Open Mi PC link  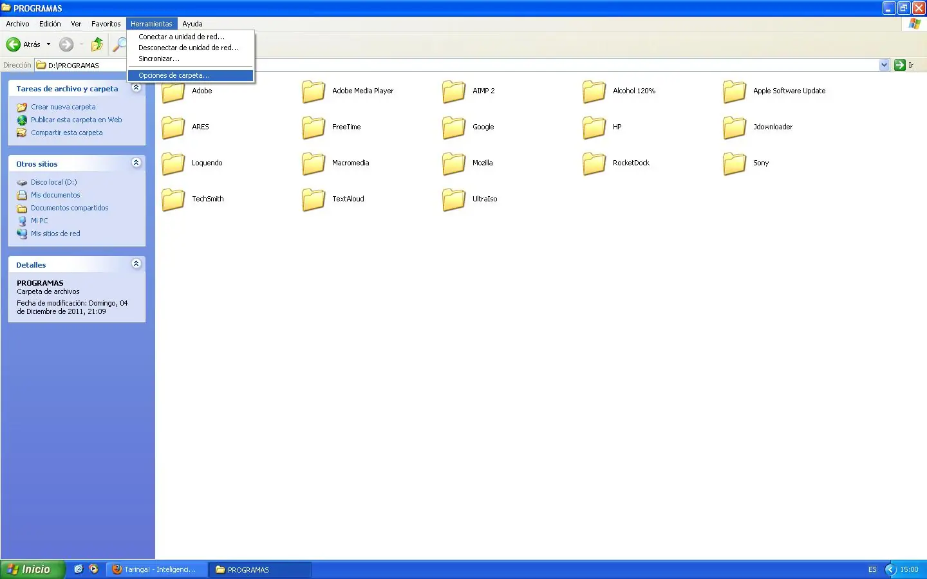(x=39, y=221)
